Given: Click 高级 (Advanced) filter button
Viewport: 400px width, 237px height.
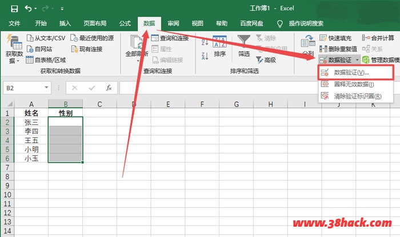Looking at the screenshot, I should [266, 60].
